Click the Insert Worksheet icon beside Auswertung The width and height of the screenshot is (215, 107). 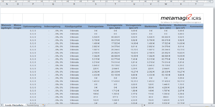[x=44, y=105]
